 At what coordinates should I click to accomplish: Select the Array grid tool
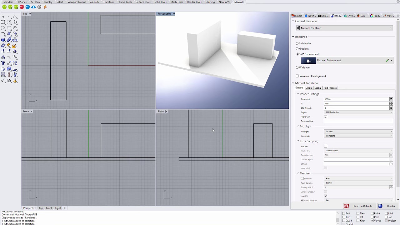coord(3,75)
